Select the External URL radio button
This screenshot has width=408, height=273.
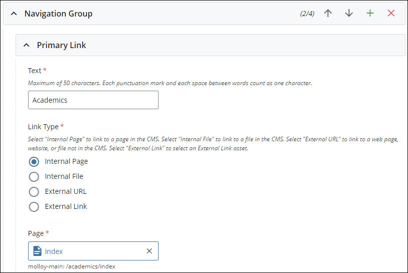point(34,192)
